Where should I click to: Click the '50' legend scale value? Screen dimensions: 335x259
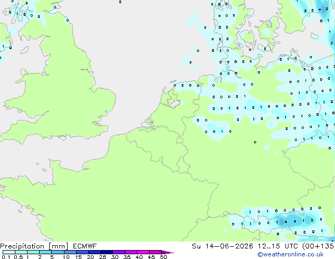pyautogui.click(x=164, y=257)
